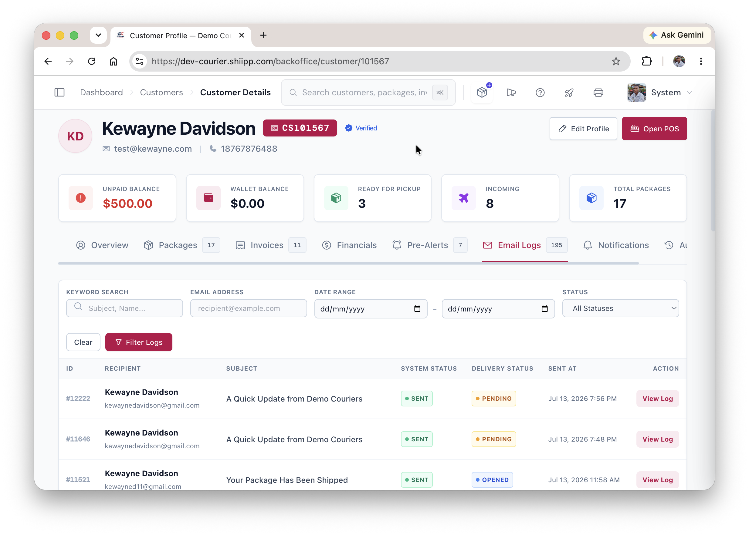Click the tabs horizontal scrollbar
This screenshot has height=535, width=749.
pyautogui.click(x=348, y=263)
